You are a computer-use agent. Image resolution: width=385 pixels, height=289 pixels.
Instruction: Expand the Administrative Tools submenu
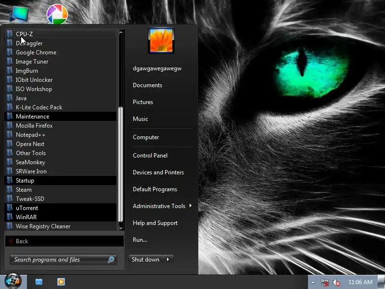point(162,206)
